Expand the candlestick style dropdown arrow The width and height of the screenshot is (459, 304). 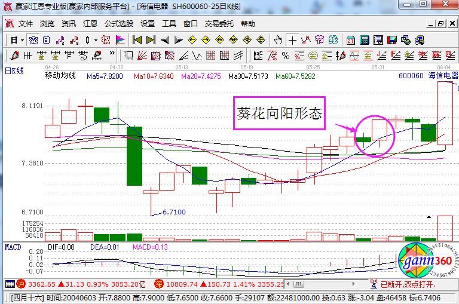coord(96,40)
